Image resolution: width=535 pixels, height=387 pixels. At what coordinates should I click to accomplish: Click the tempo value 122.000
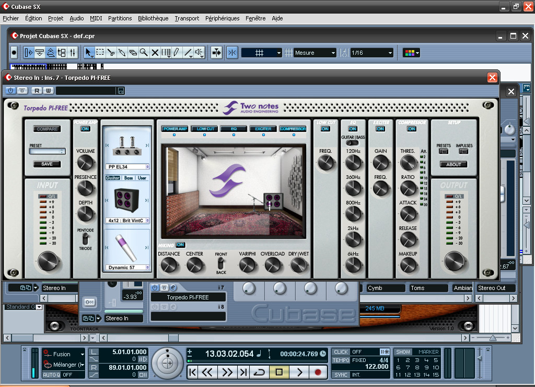(x=377, y=367)
